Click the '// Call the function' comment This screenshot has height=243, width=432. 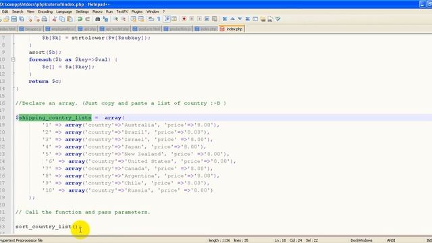(x=82, y=212)
